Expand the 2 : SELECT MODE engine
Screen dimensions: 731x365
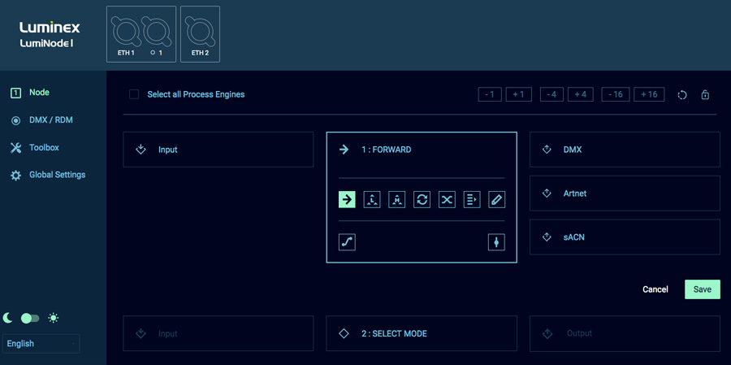coord(421,333)
